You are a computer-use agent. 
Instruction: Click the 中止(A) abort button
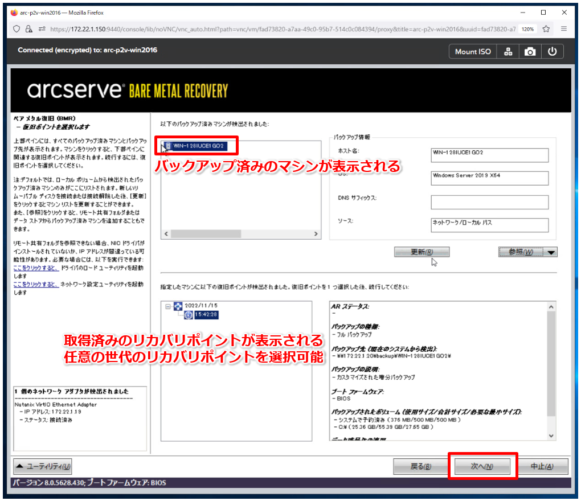542,467
